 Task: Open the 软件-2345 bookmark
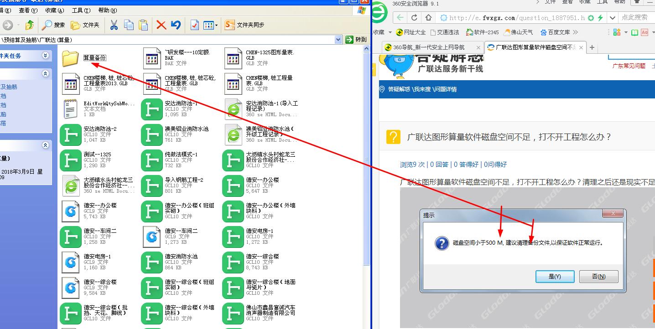point(482,32)
